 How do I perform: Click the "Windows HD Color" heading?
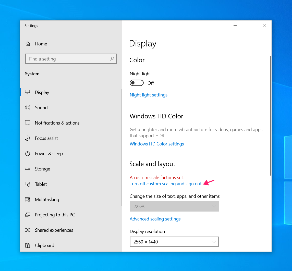tap(156, 116)
